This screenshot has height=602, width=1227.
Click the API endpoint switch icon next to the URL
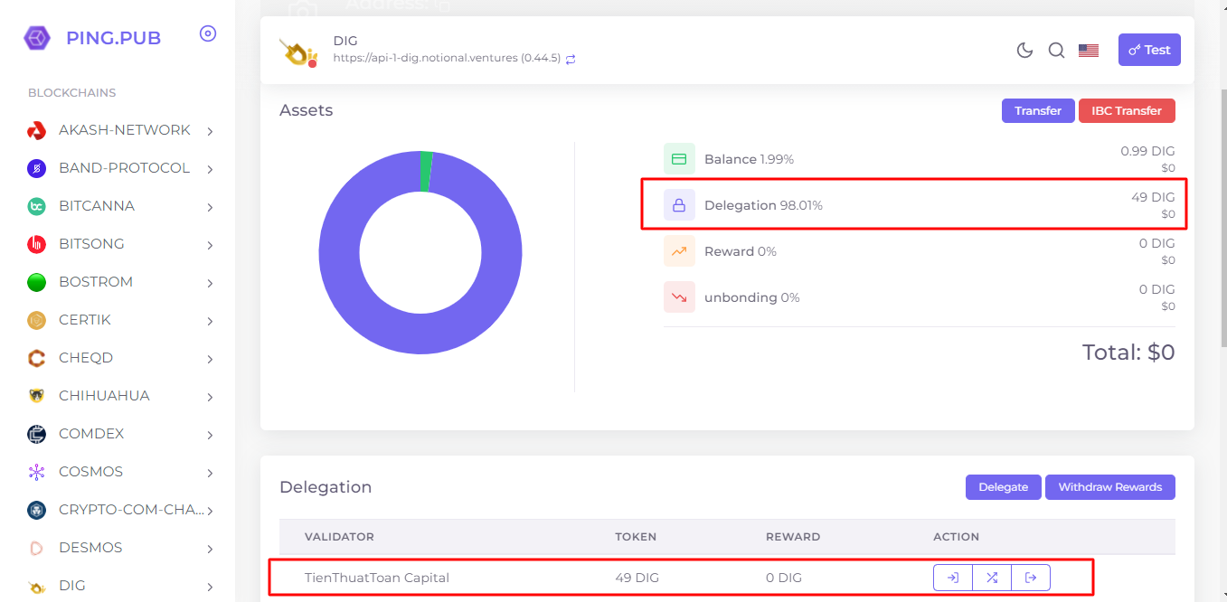point(571,59)
